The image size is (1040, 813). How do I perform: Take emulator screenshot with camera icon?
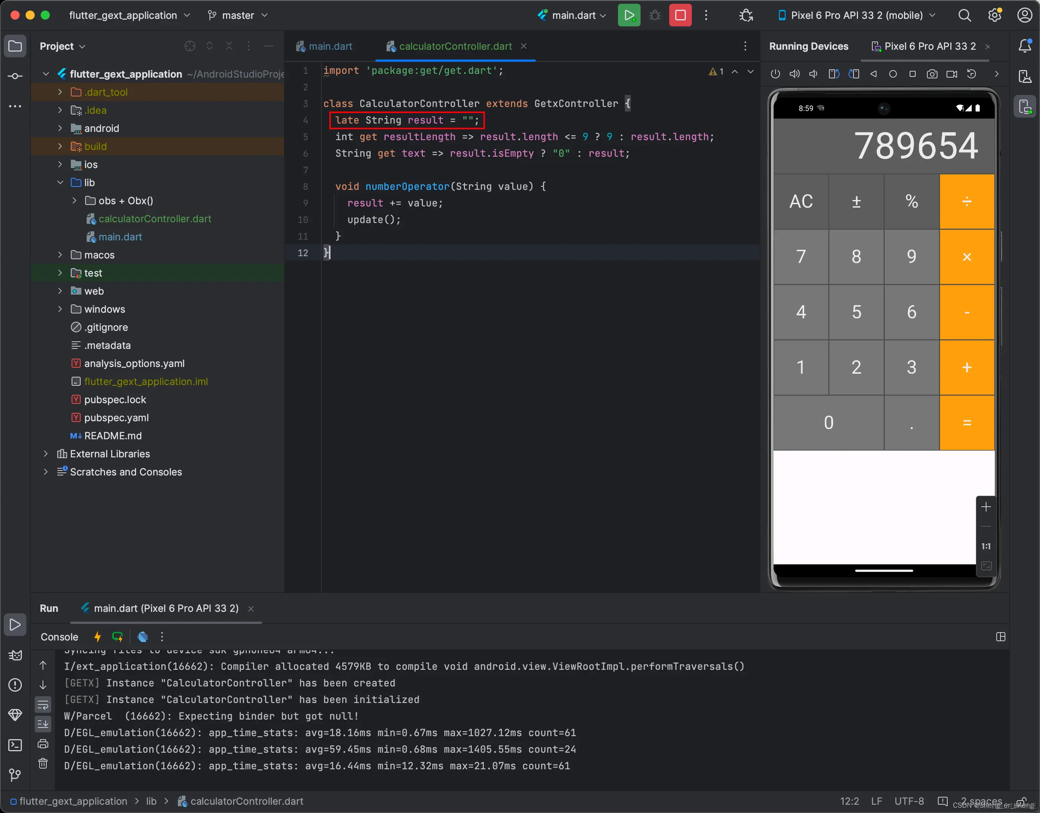(x=932, y=74)
